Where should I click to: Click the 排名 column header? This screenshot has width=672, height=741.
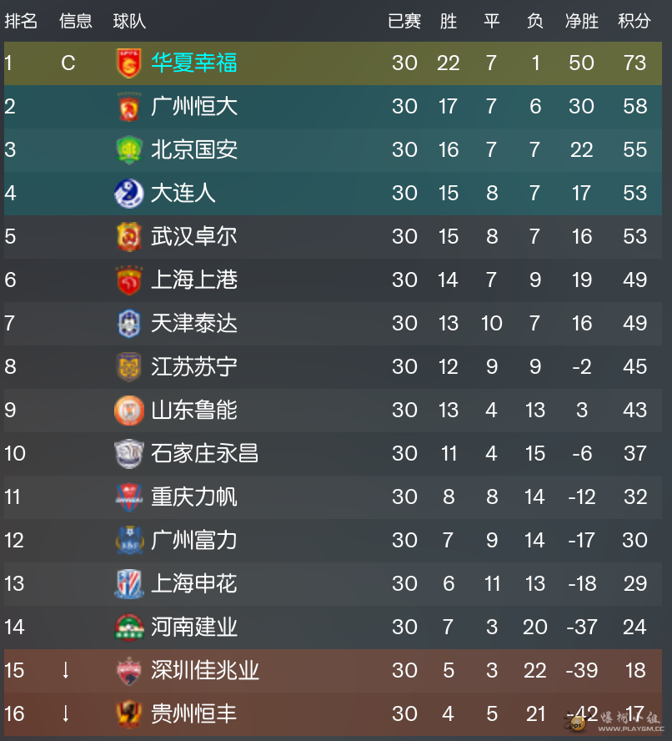click(x=21, y=21)
